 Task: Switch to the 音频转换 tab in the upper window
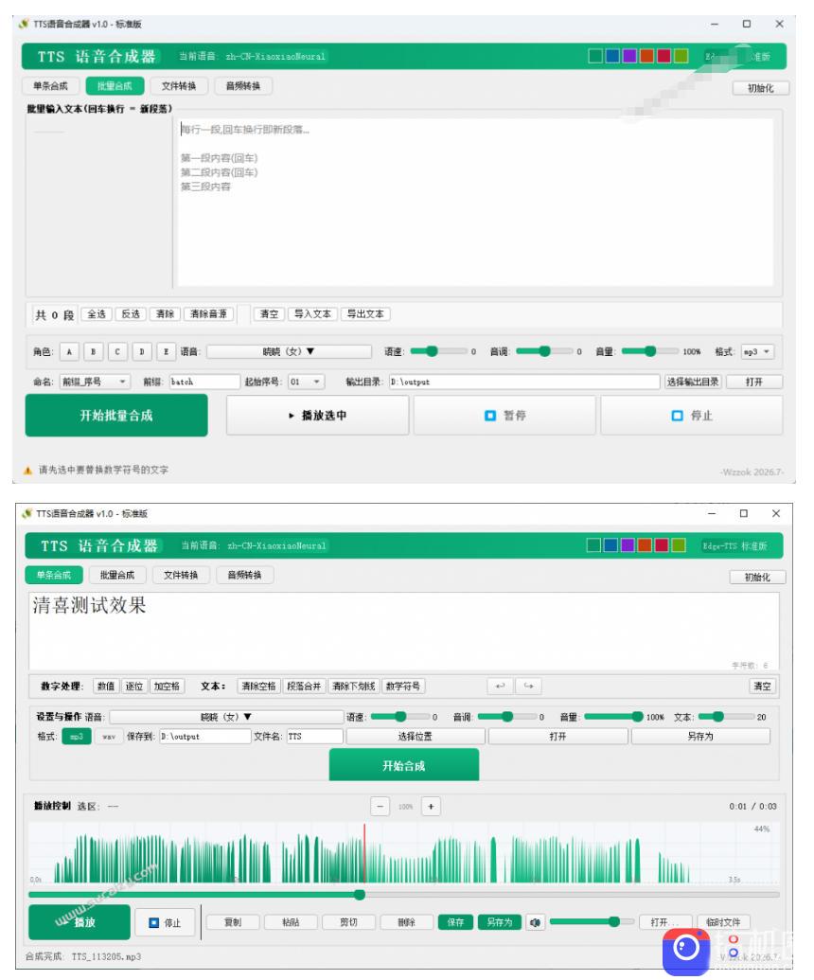click(x=243, y=86)
